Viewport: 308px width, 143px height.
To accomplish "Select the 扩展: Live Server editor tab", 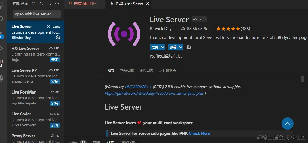I will 128,3.
